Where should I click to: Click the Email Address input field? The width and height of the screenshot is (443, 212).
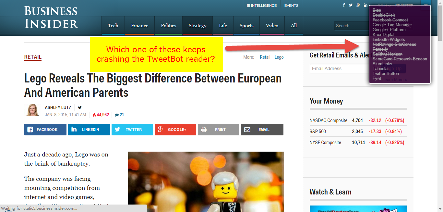[339, 69]
